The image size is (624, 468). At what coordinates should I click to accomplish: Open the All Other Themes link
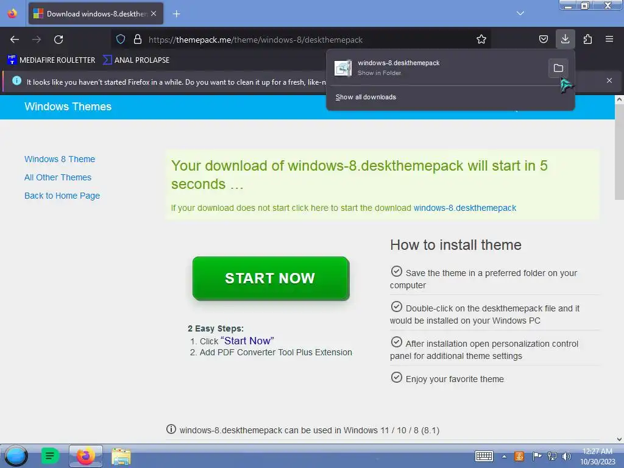58,177
